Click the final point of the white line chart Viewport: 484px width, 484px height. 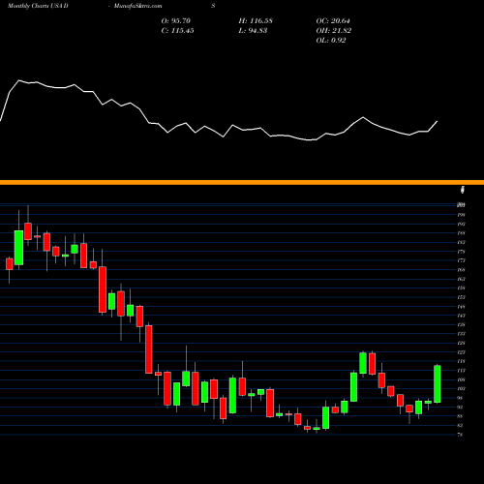[438, 121]
